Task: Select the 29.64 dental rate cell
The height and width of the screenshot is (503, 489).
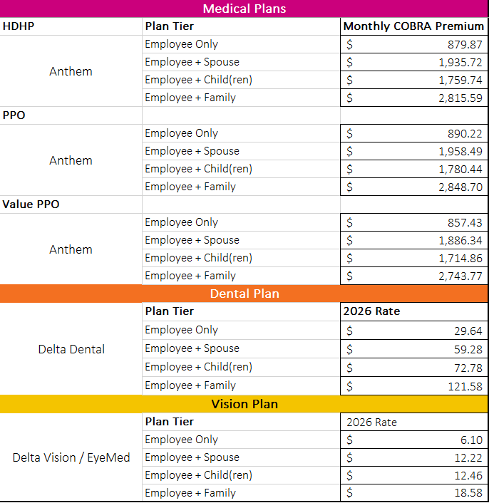Action: click(413, 331)
